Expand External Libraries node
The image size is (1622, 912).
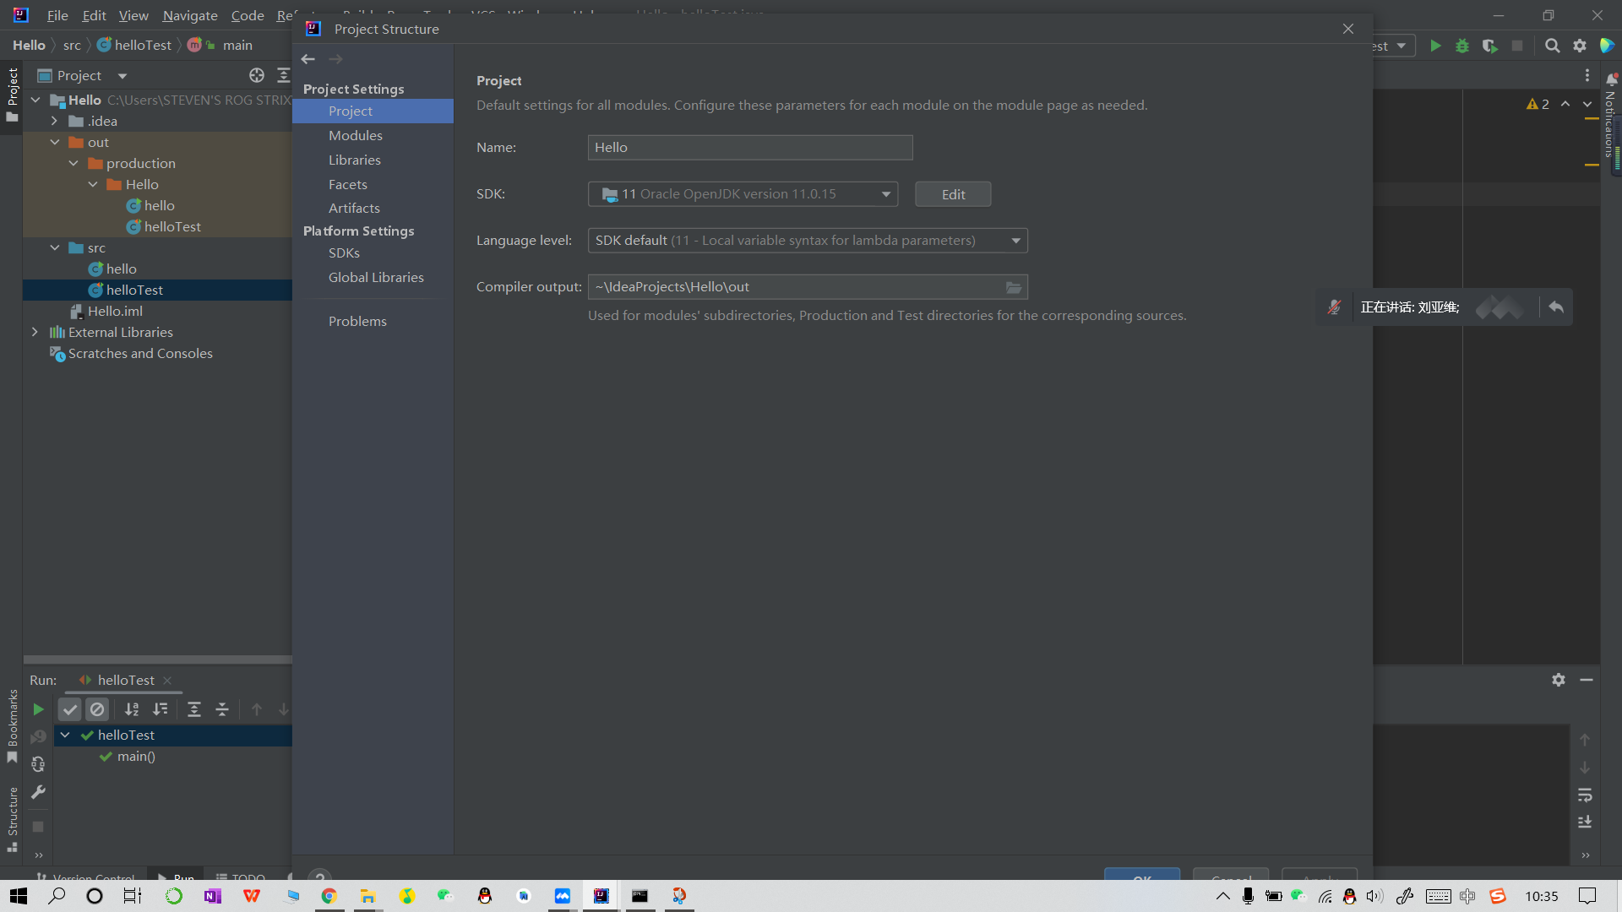pos(35,332)
